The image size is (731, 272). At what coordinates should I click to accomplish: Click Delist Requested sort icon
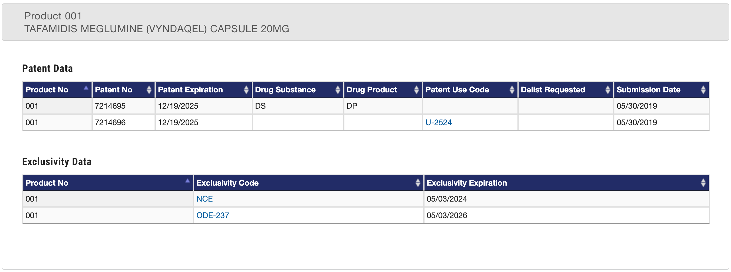pyautogui.click(x=608, y=90)
